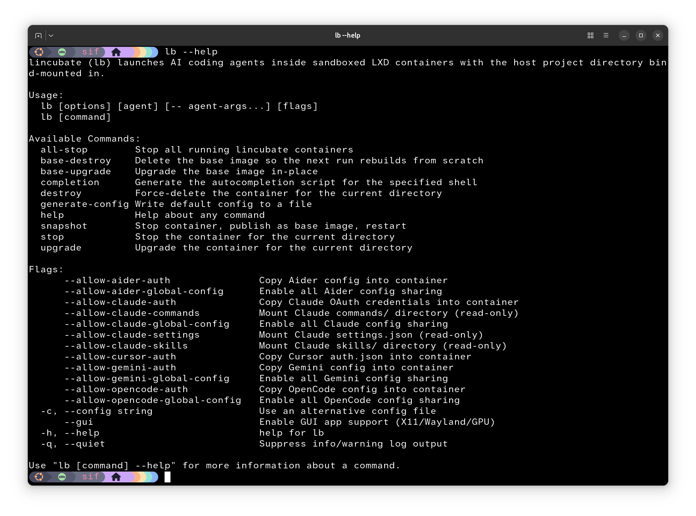
Task: Click 'Mount Claude settings.json (read-only)' description
Action: 371,335
